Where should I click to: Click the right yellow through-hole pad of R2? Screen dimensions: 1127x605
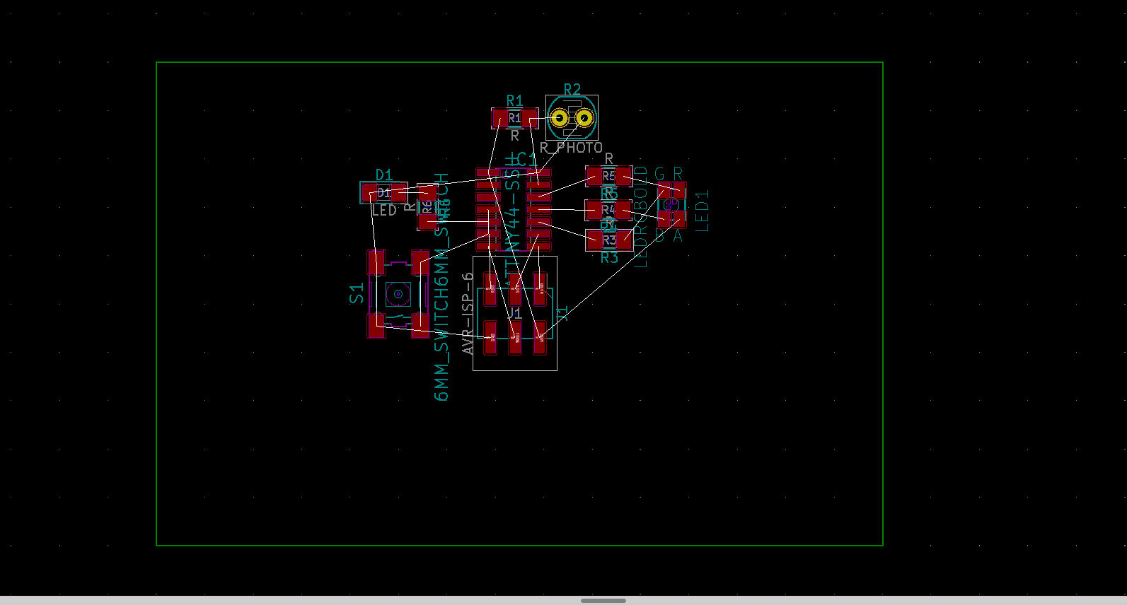click(x=584, y=118)
